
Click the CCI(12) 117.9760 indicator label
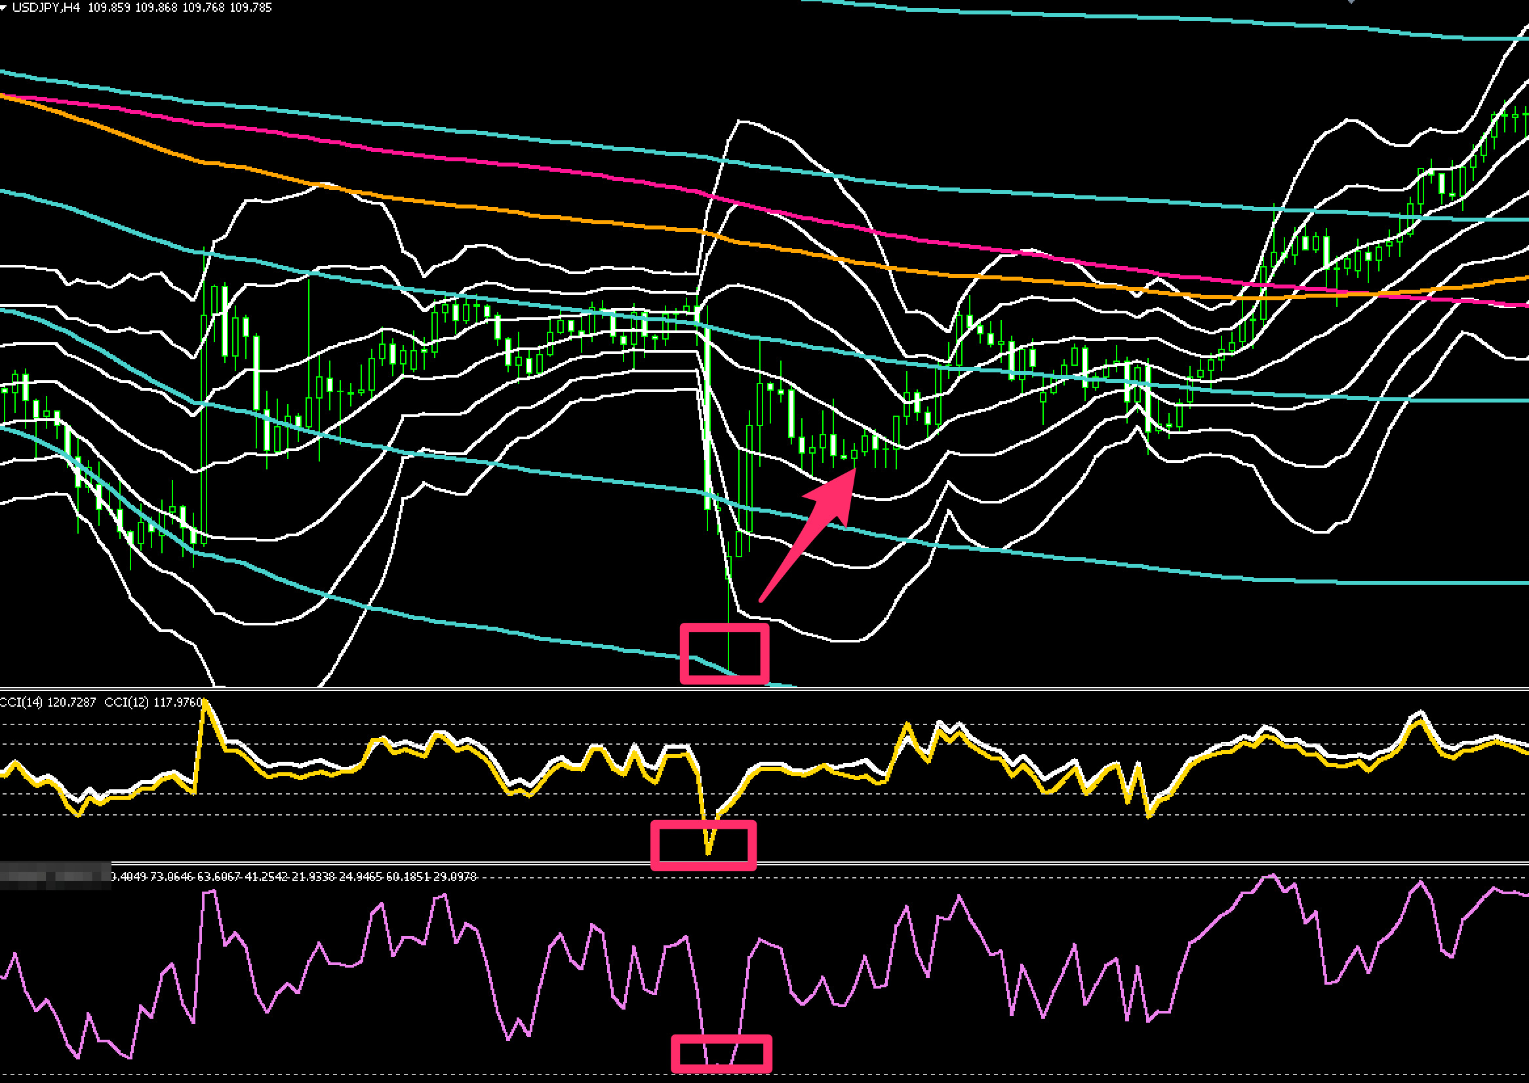point(153,702)
